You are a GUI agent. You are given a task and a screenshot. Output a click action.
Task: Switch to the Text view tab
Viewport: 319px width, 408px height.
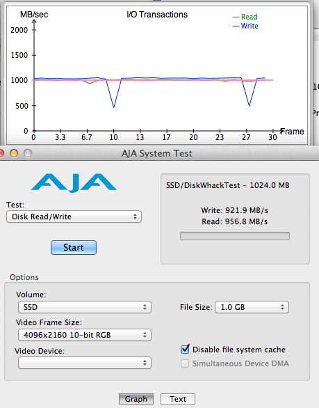pos(178,399)
